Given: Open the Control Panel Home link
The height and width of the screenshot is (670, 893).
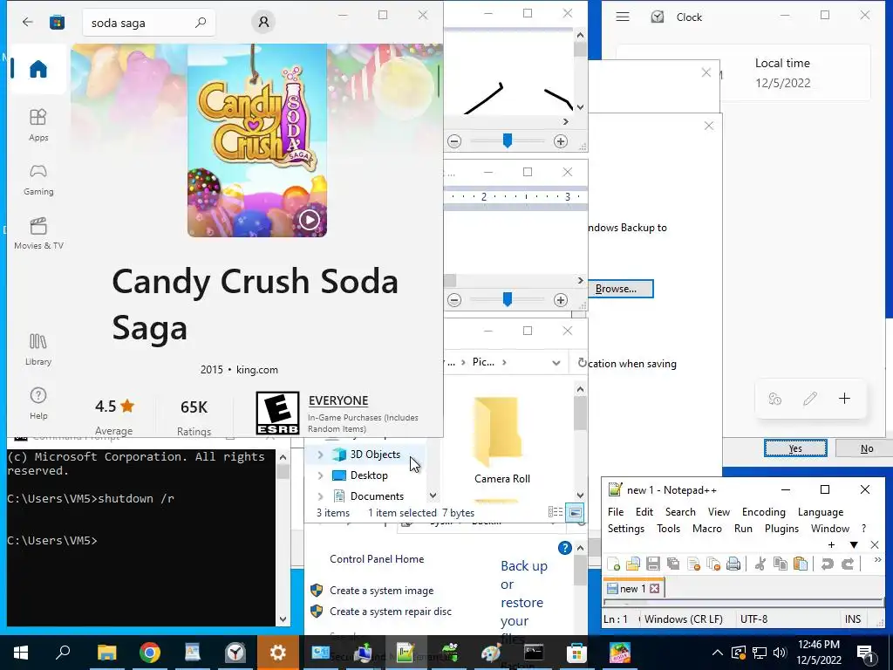Looking at the screenshot, I should tap(377, 559).
